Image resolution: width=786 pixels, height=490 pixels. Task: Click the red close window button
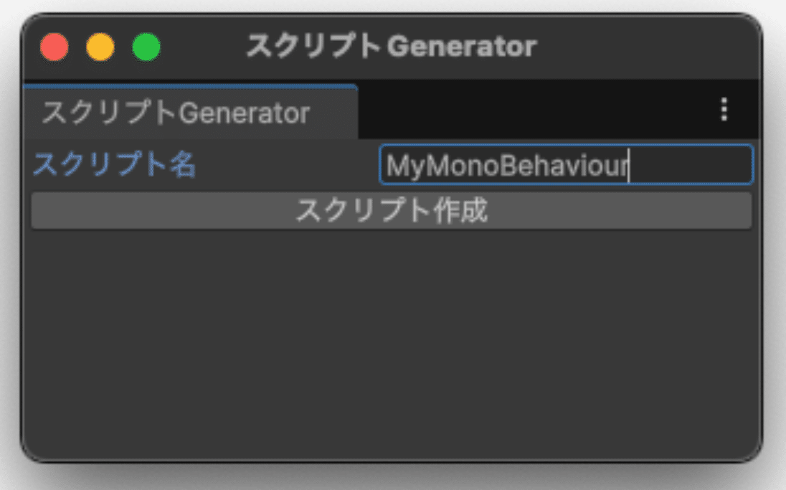coord(55,47)
